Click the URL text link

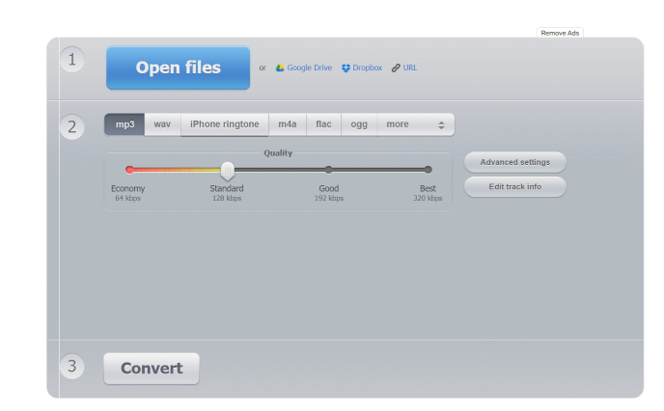pyautogui.click(x=410, y=68)
